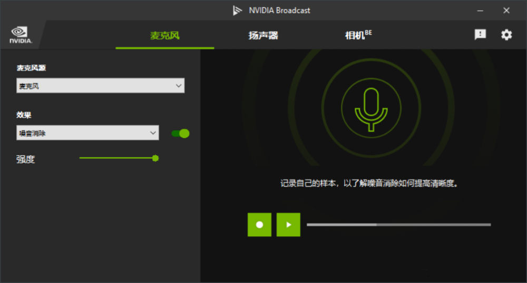The height and width of the screenshot is (283, 527).
Task: Click the NVIDIA logo icon
Action: pos(20,35)
